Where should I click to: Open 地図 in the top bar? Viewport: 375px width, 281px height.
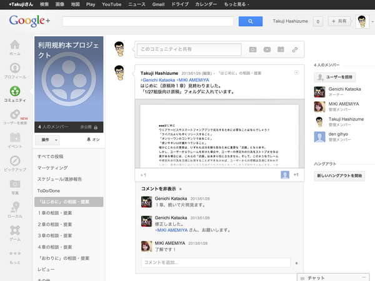[x=76, y=4]
